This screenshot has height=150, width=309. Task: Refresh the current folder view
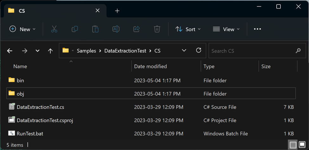(x=199, y=50)
